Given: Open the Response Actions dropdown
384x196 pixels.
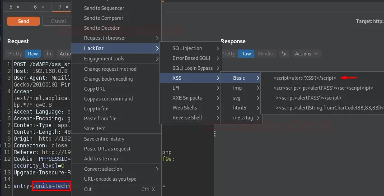Looking at the screenshot, I should click(307, 54).
